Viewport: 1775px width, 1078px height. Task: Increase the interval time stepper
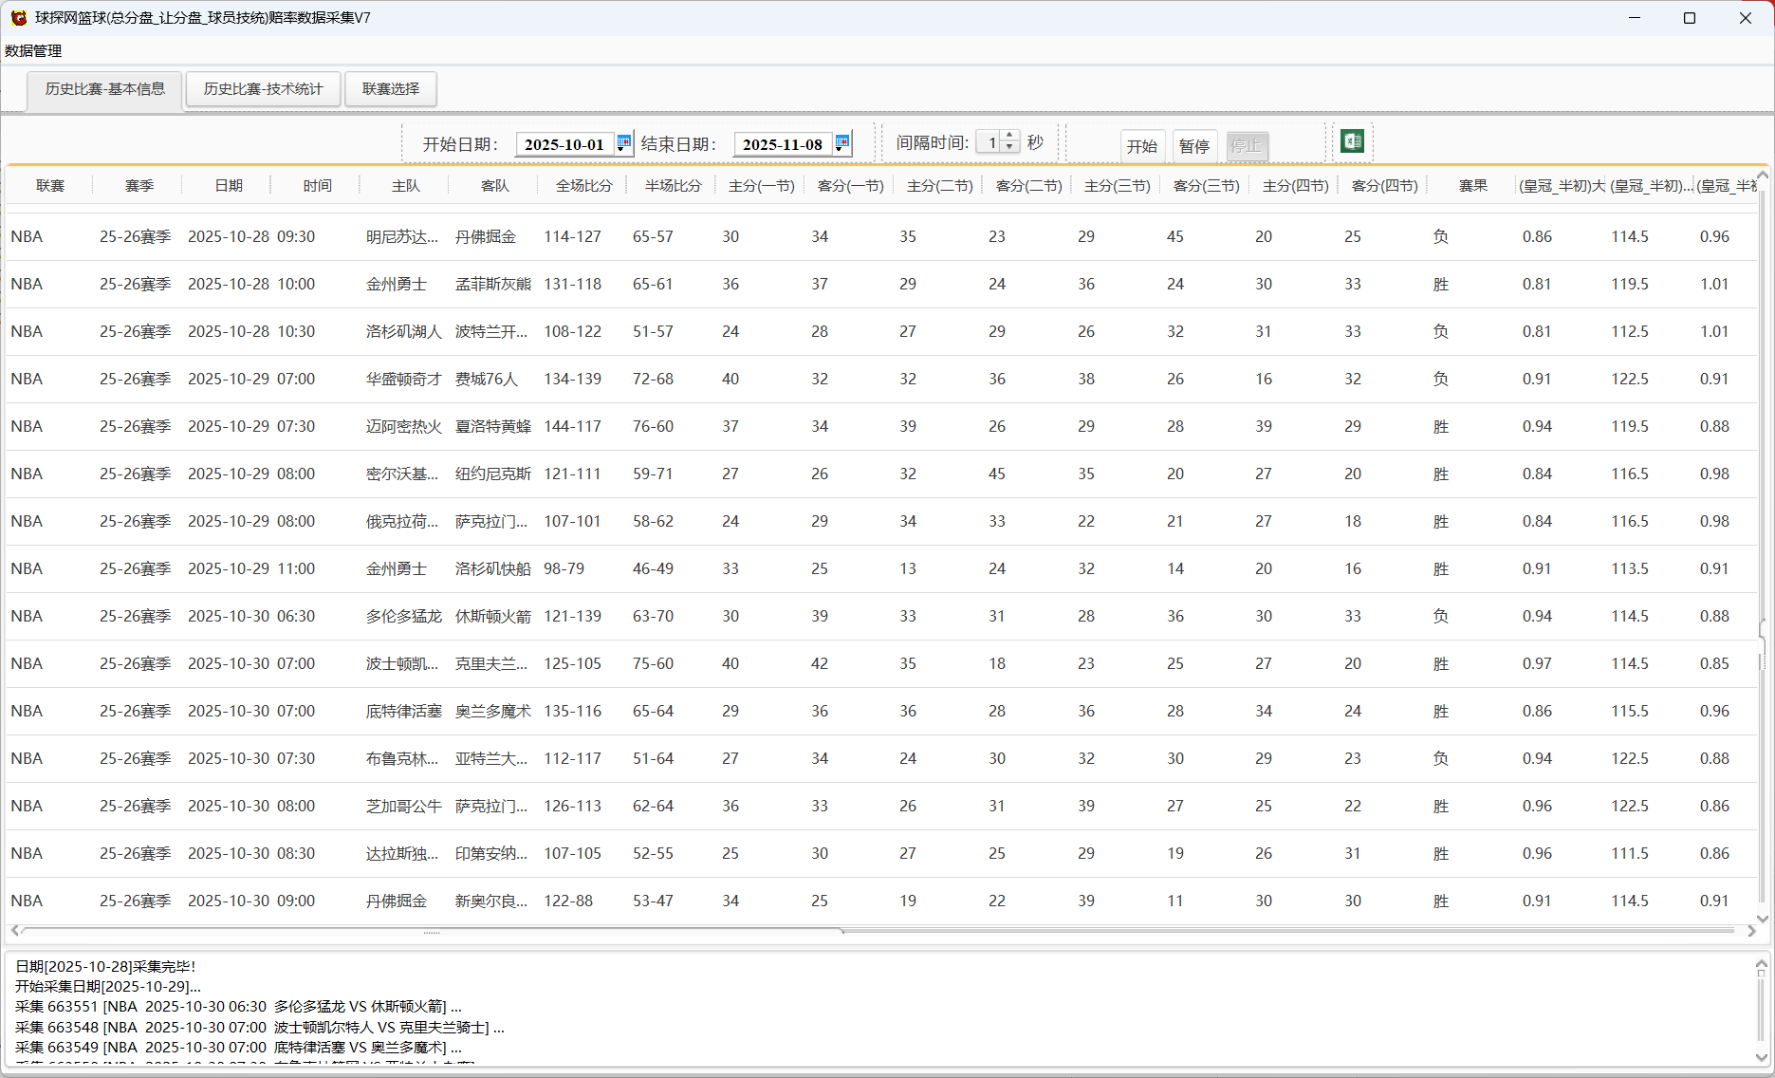coord(1009,137)
